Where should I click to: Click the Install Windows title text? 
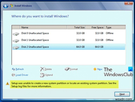pos(23,6)
